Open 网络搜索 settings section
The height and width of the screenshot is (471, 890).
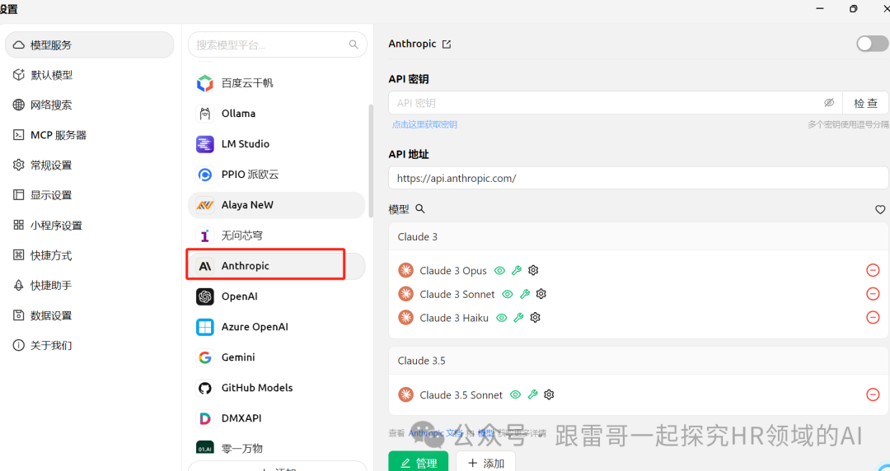pyautogui.click(x=89, y=105)
